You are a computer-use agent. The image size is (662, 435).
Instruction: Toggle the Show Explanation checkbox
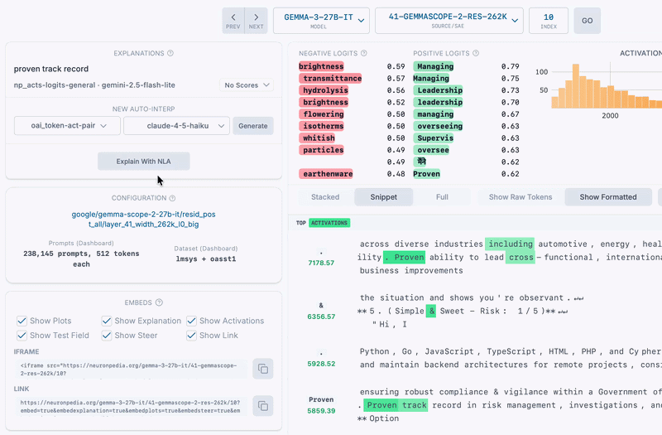click(107, 321)
